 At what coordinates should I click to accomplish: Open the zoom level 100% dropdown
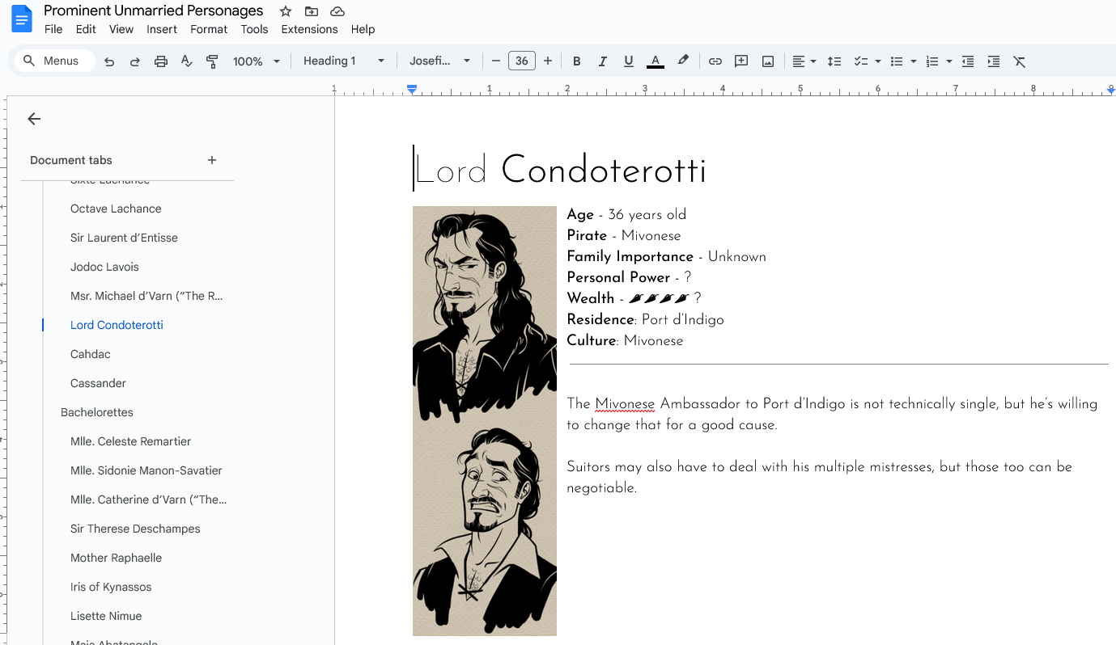[257, 61]
